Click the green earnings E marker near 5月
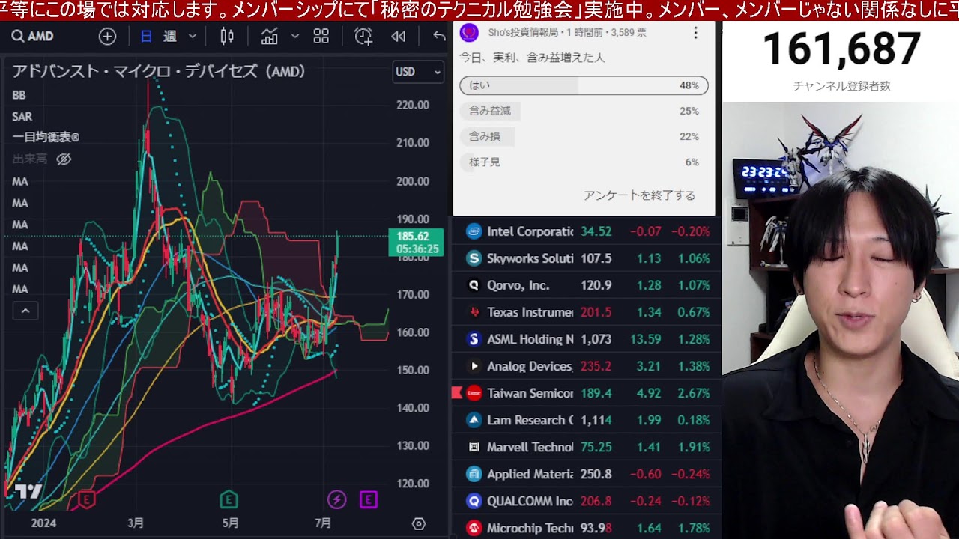The height and width of the screenshot is (539, 959). [x=229, y=499]
